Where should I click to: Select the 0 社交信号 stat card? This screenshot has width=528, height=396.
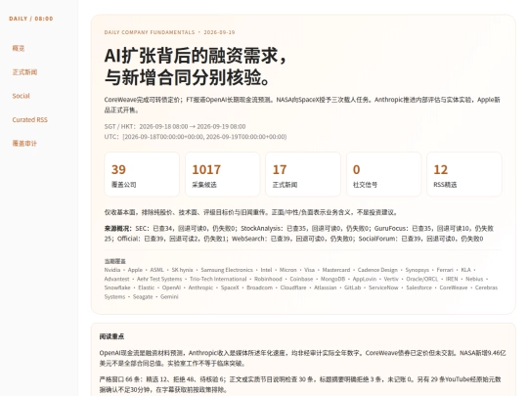pos(383,174)
